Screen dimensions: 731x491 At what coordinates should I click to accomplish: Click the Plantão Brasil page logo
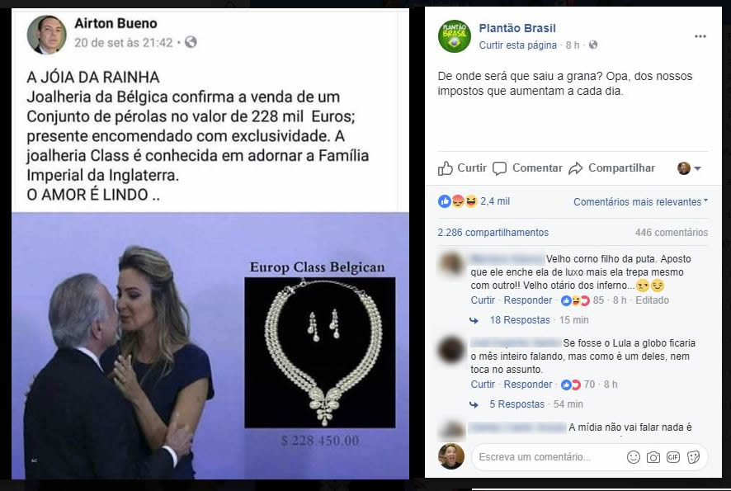coord(455,36)
